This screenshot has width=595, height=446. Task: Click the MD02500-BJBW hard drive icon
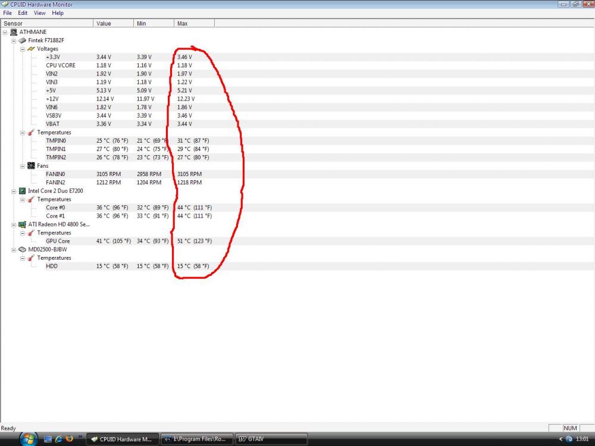[22, 249]
